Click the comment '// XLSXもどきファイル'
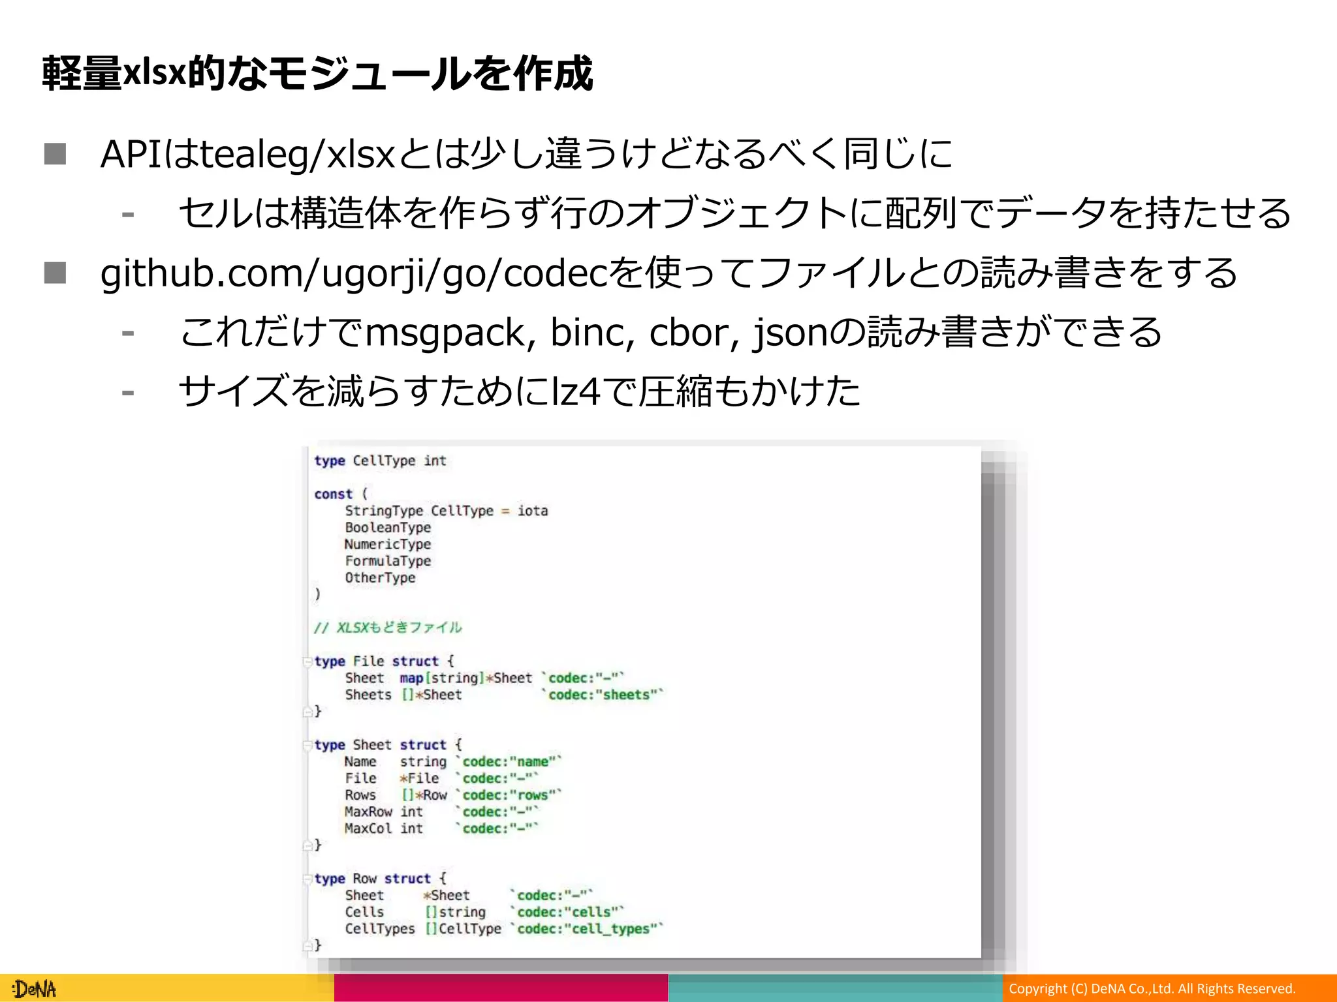Image resolution: width=1337 pixels, height=1002 pixels. 388,628
